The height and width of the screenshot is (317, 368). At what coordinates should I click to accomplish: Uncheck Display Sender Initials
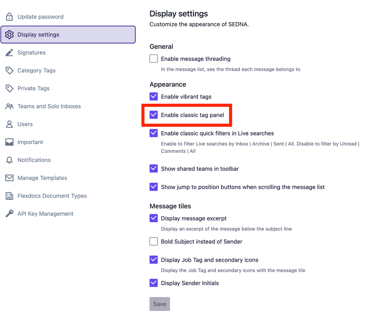[154, 283]
